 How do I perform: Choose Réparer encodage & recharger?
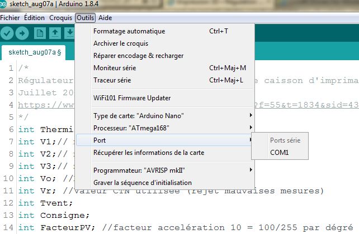[165, 56]
